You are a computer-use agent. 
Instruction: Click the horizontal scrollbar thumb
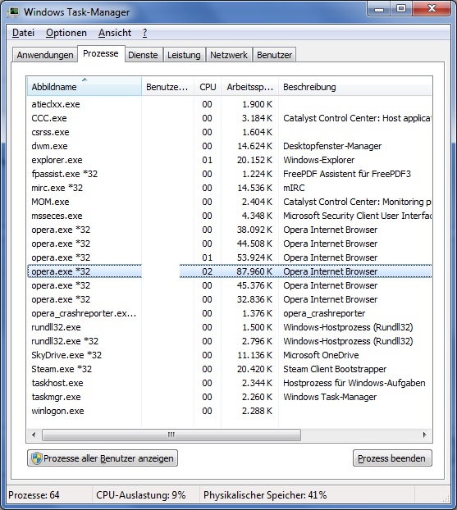pyautogui.click(x=171, y=435)
